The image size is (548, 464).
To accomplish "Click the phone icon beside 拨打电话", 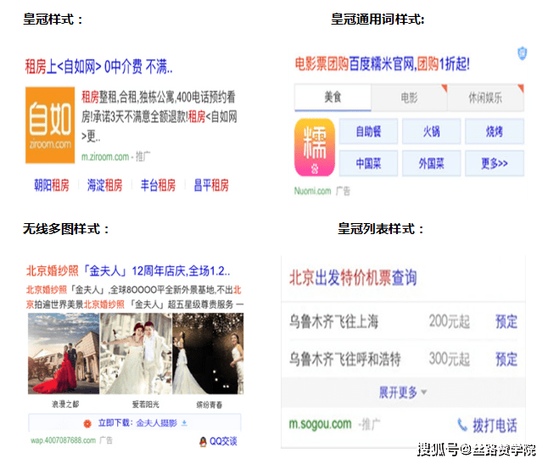I will tap(462, 424).
